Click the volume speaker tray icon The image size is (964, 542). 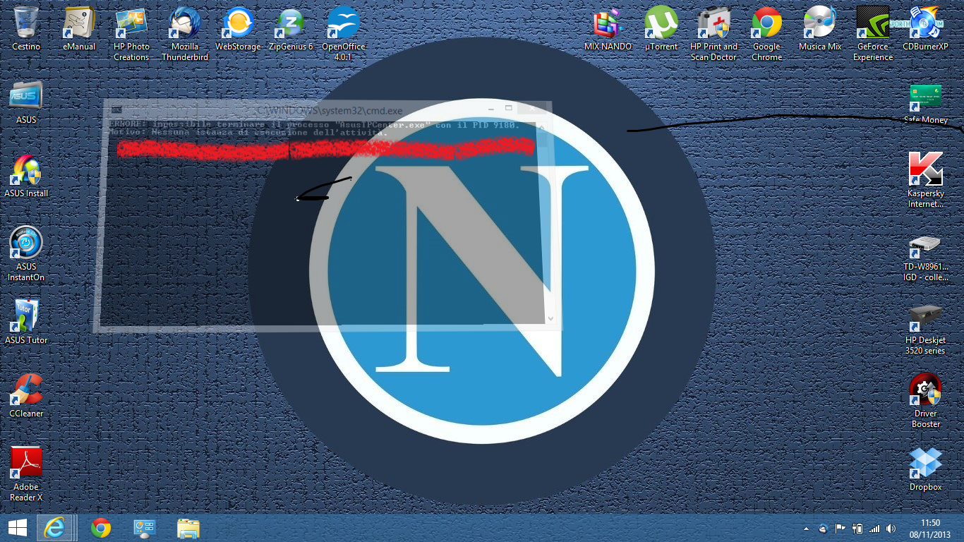pyautogui.click(x=891, y=528)
